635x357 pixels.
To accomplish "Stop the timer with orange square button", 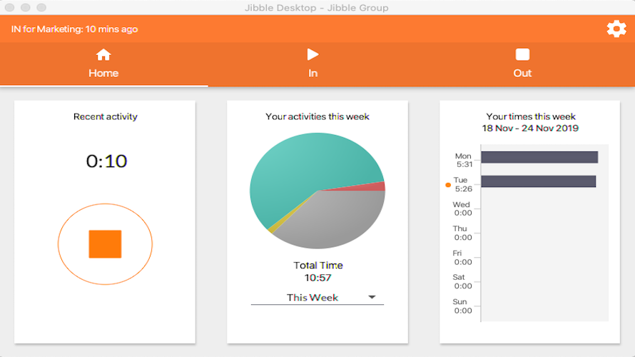I will [x=106, y=244].
